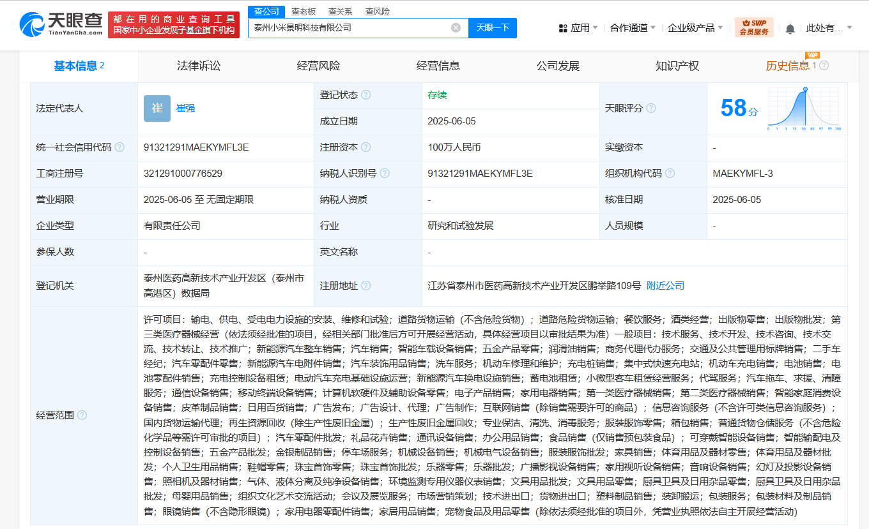Open the 附近公司 link
Viewport: 869px width, 529px height.
(x=665, y=286)
